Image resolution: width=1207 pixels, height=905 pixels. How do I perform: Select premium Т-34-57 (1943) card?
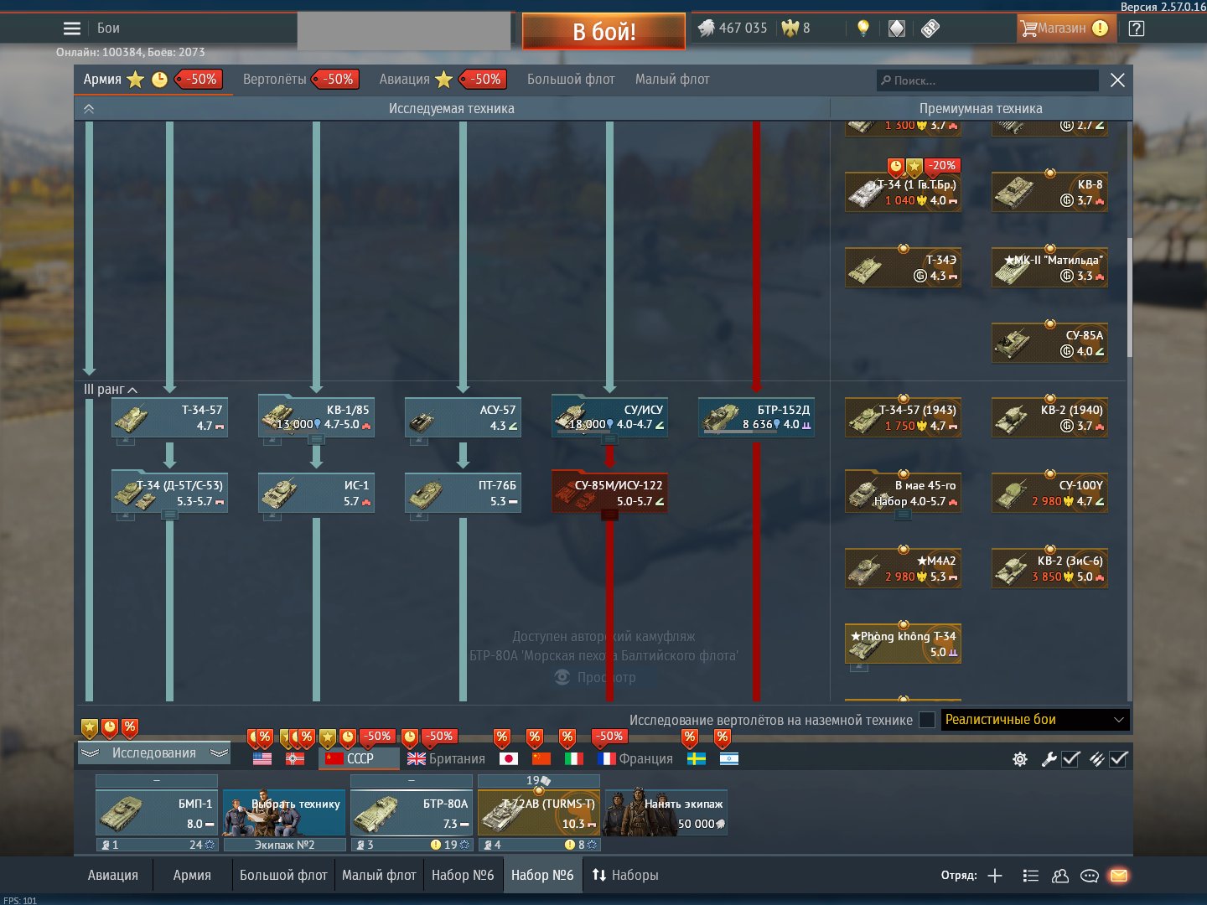904,417
